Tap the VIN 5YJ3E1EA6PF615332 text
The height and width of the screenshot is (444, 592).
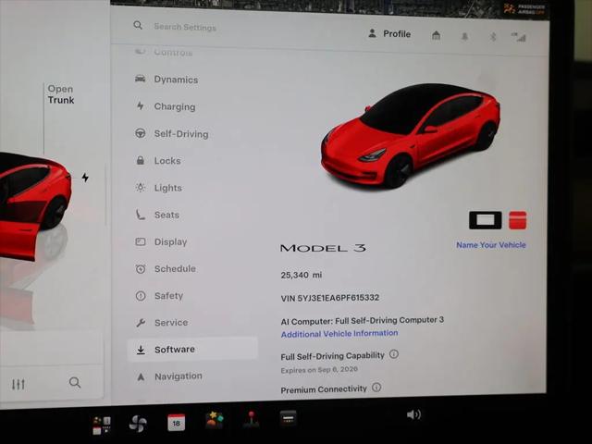tap(329, 298)
